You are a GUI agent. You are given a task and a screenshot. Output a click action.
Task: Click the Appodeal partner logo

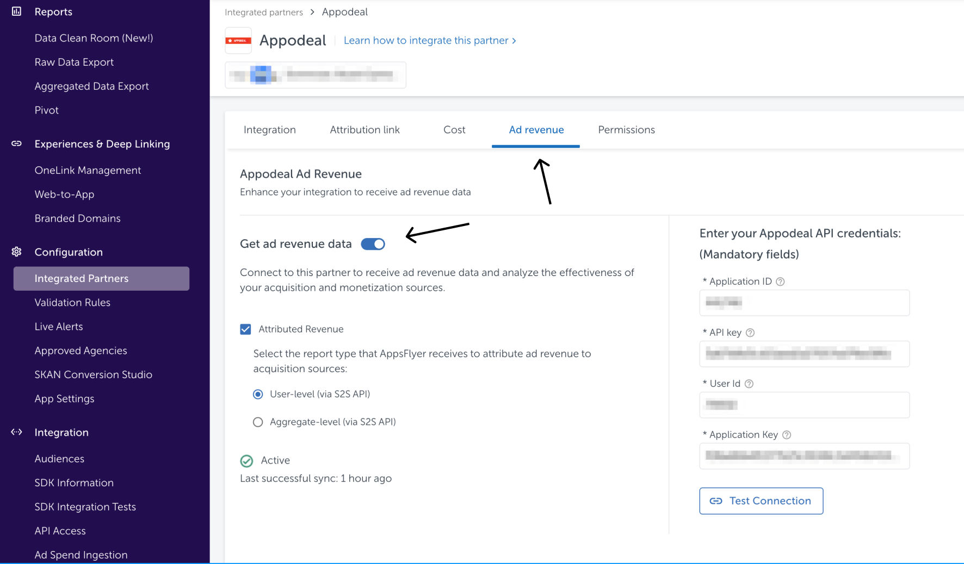(x=238, y=41)
